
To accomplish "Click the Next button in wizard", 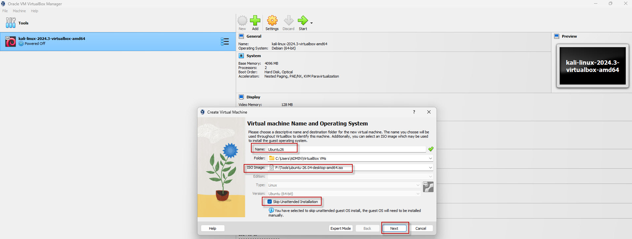I will 394,228.
